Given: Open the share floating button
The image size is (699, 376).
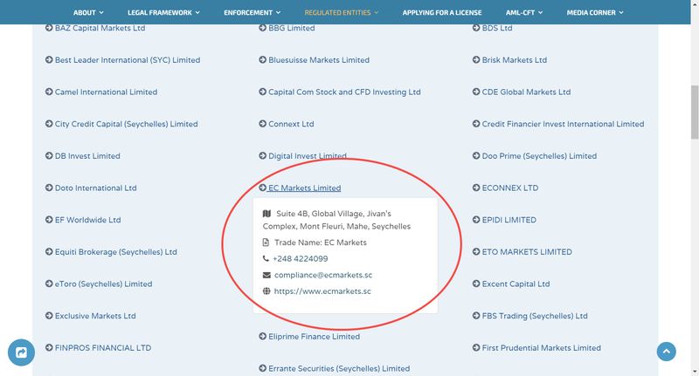Looking at the screenshot, I should tap(21, 352).
